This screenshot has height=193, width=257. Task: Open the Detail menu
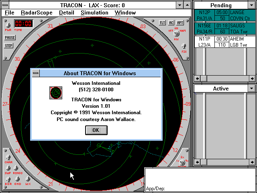pyautogui.click(x=67, y=12)
